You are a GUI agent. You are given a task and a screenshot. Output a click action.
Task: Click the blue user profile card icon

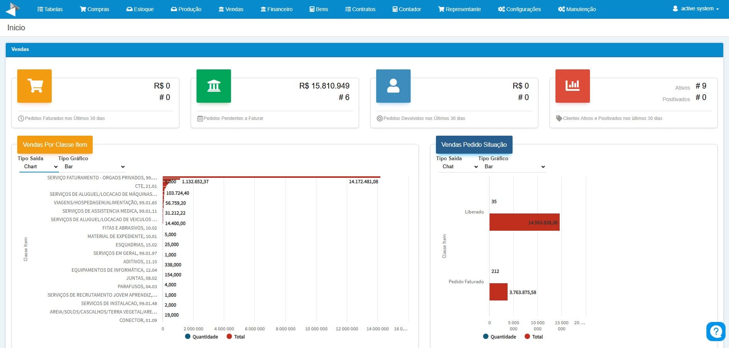[393, 86]
